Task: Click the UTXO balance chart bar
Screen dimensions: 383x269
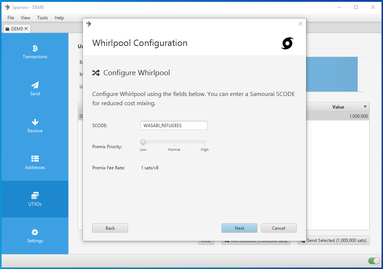Action: (332, 74)
